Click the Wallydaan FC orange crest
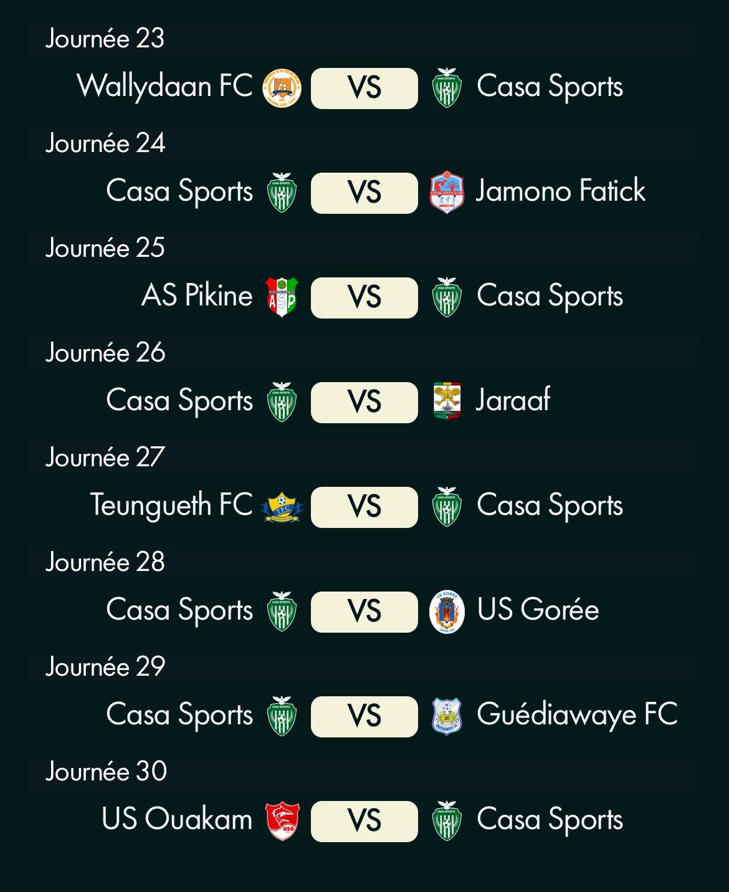This screenshot has height=892, width=729. click(282, 88)
